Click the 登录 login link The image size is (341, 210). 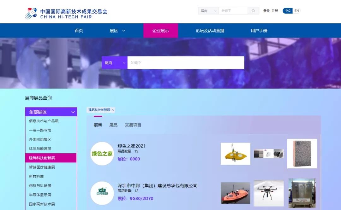coord(266,11)
